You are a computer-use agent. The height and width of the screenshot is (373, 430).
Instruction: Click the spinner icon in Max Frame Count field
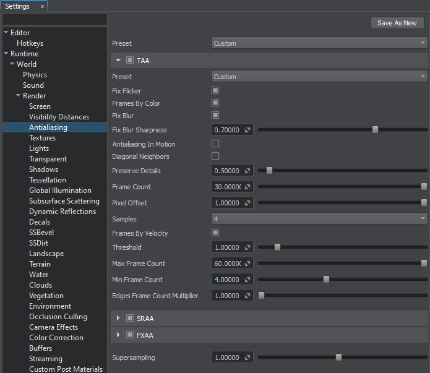coord(247,264)
